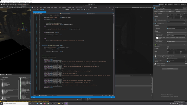Expand the Lighting section in Mesh Renderer
This screenshot has width=187, height=105.
click(x=154, y=30)
